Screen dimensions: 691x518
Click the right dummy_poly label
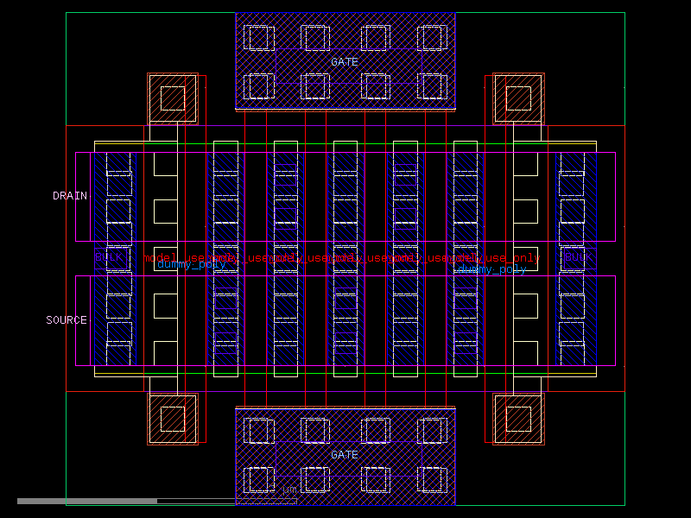(x=491, y=268)
